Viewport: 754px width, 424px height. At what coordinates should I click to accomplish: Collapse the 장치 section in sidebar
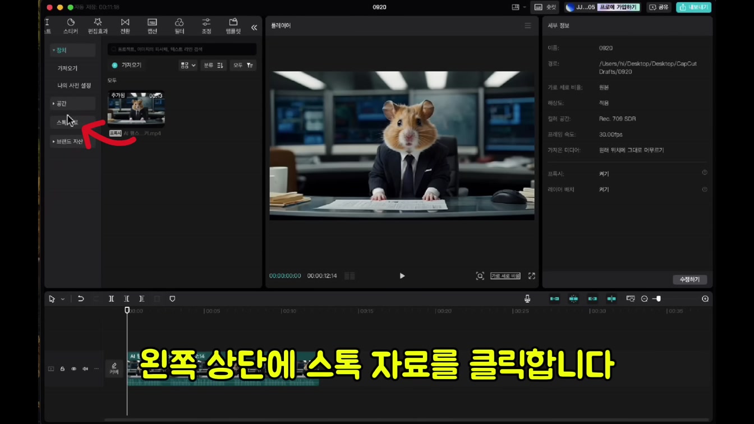click(x=72, y=50)
